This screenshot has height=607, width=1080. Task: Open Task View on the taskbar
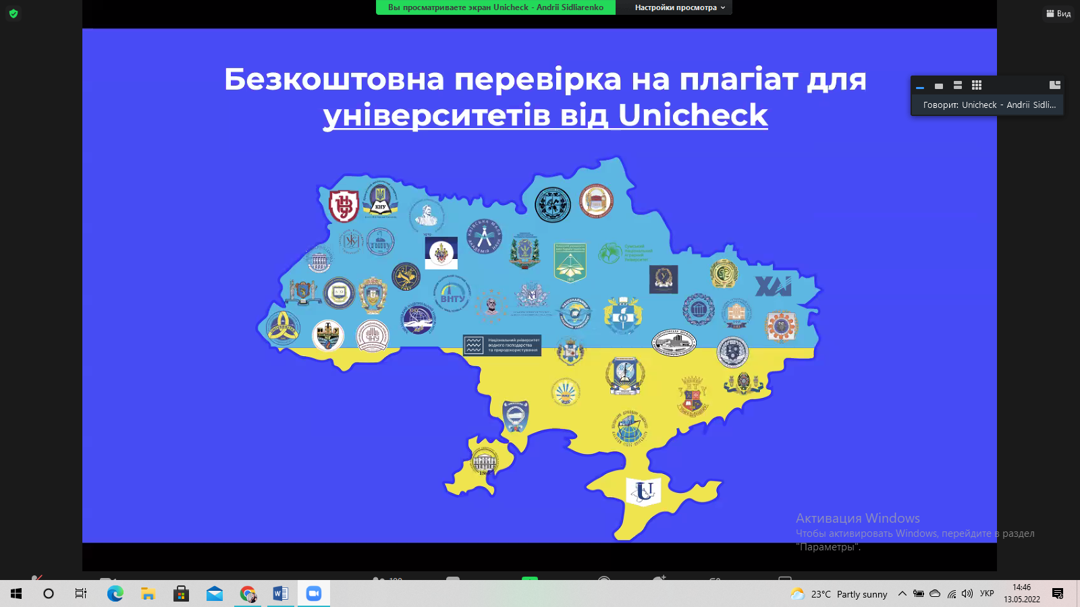(x=81, y=594)
